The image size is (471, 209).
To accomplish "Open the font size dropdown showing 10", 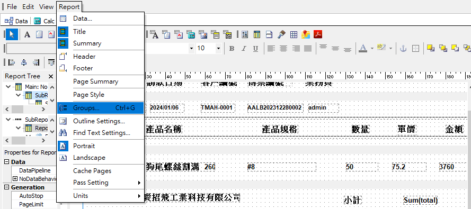I will [209, 48].
